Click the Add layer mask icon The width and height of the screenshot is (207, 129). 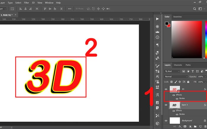[x=185, y=126]
